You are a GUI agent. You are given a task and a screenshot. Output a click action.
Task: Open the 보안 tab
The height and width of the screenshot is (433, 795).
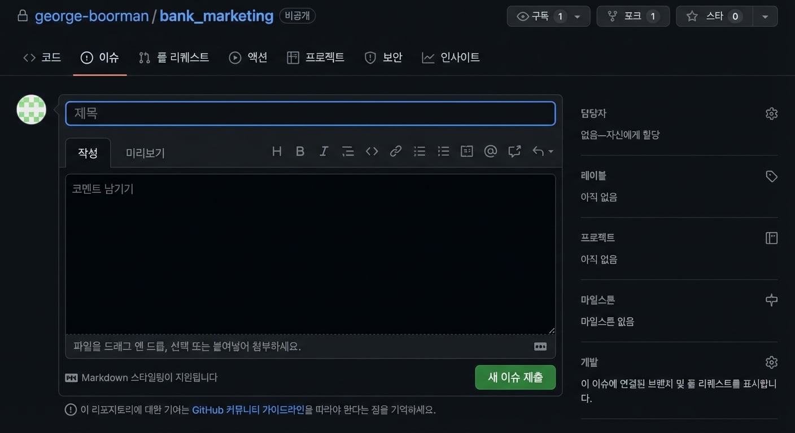383,57
